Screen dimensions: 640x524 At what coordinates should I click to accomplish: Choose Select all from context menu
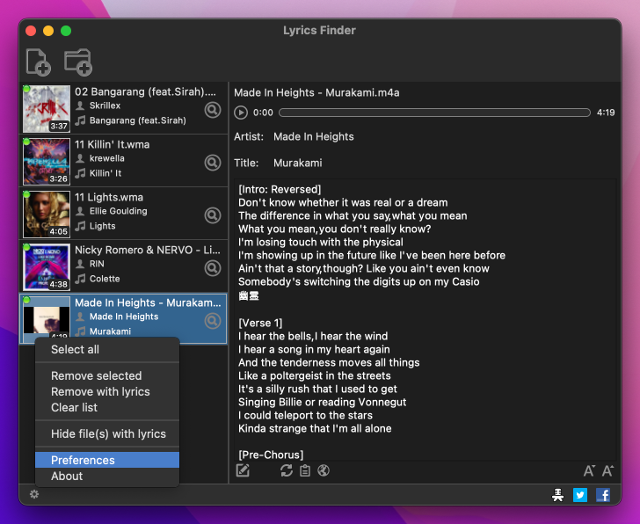click(107, 349)
